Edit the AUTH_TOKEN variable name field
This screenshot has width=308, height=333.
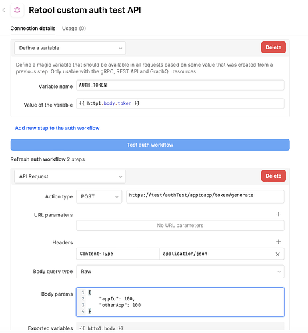tap(180, 85)
